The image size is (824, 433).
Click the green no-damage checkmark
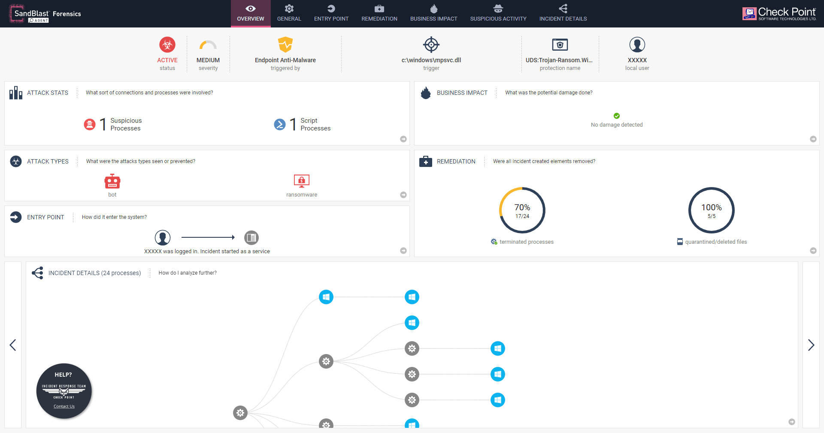[x=617, y=116]
